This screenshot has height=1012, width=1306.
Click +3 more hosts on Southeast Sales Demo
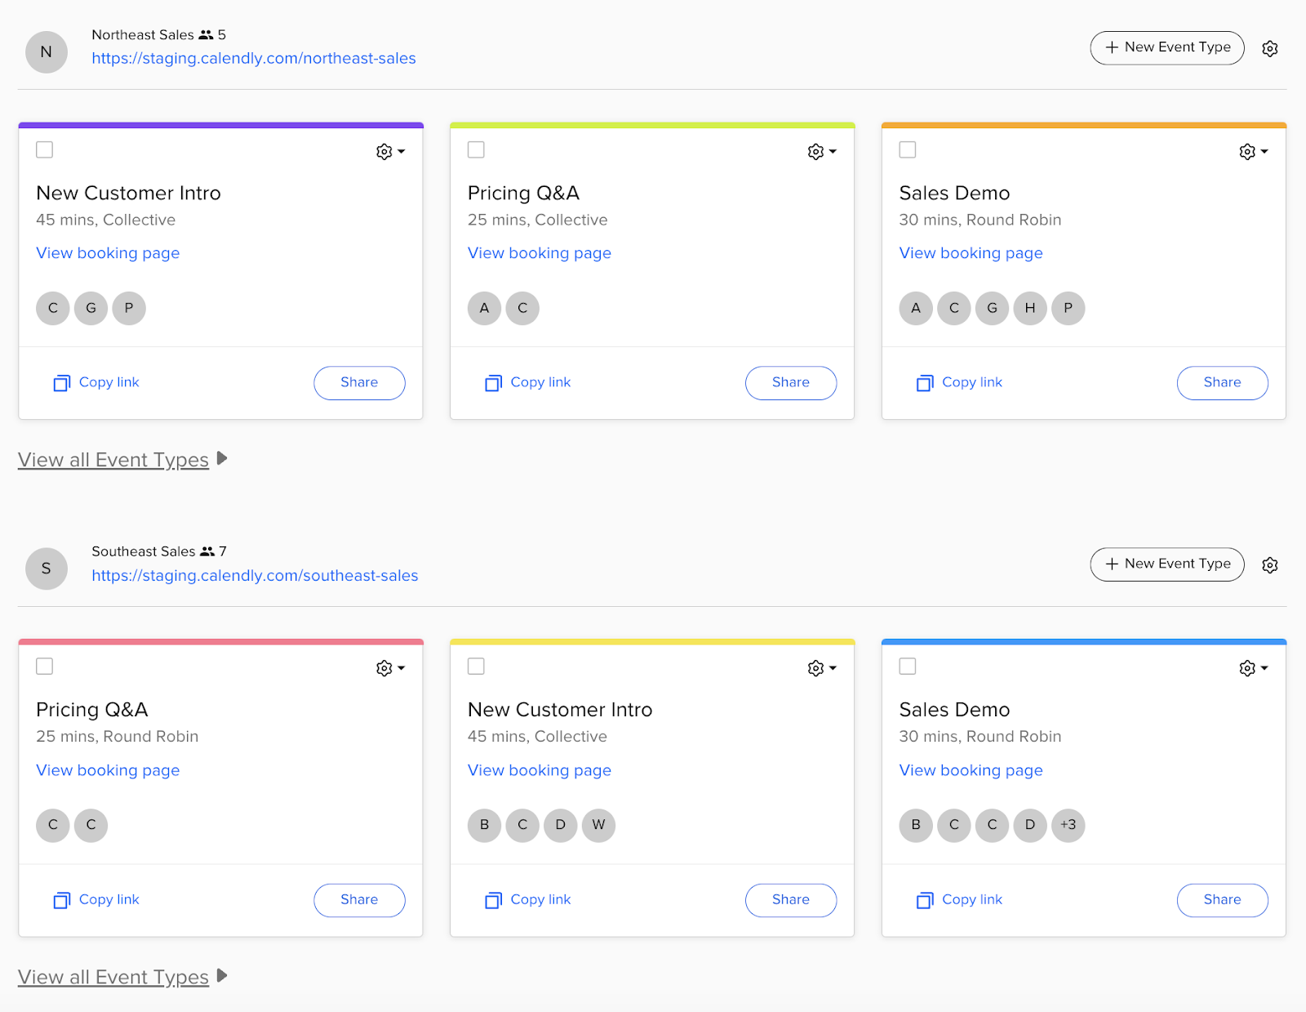click(1068, 825)
